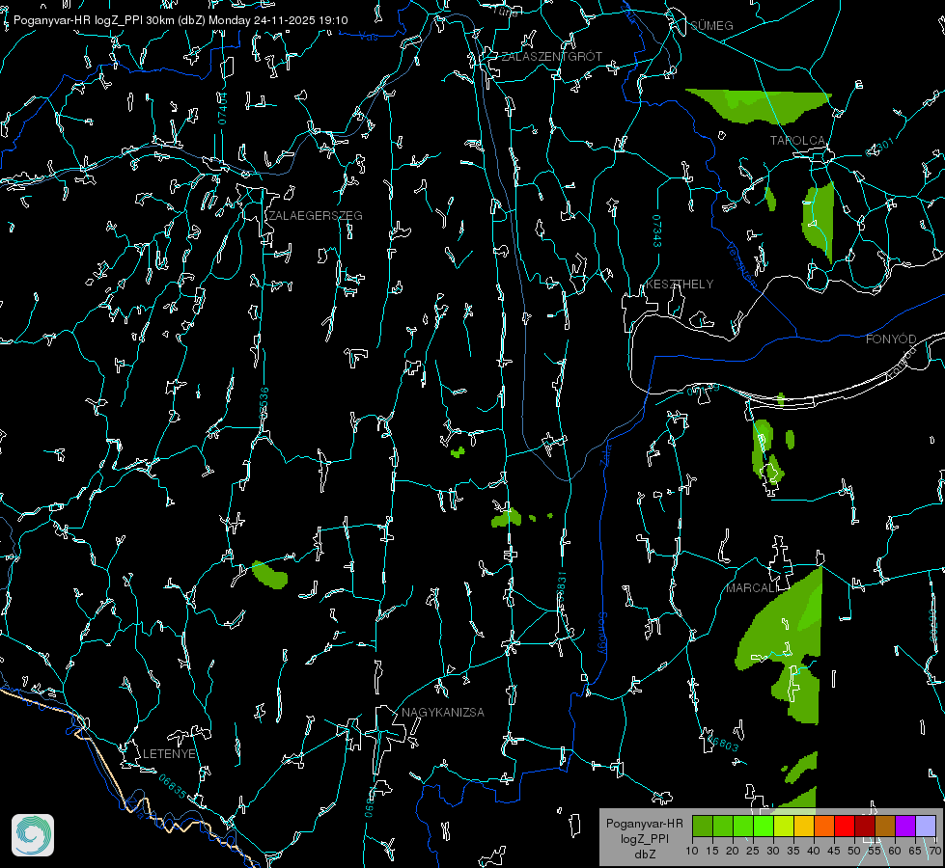
Task: Click the radar title text Poganyvar-HR logZ_PPI
Action: point(78,20)
